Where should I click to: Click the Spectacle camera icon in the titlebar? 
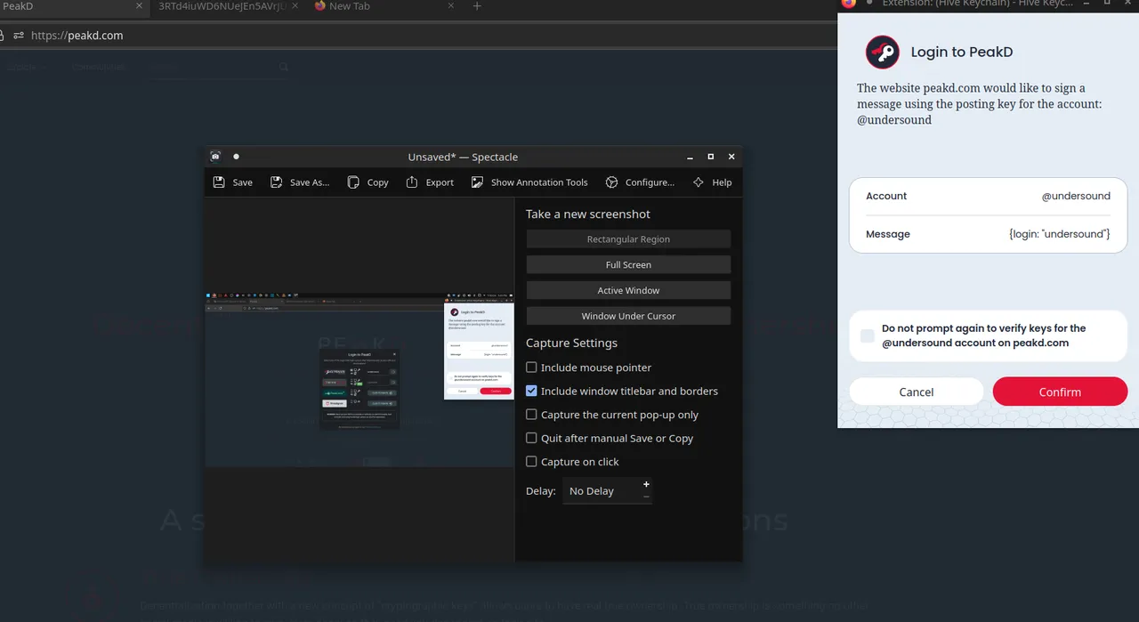215,157
